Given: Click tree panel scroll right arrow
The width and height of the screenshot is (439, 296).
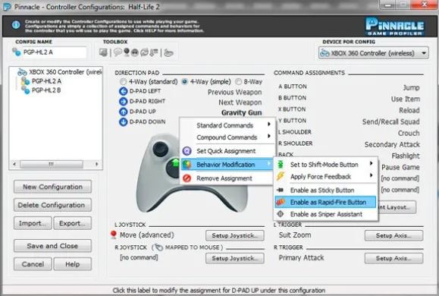Looking at the screenshot, I should point(97,164).
